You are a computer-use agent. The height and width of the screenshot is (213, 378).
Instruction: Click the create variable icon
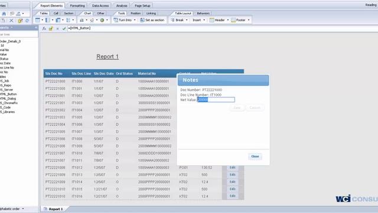coord(51,28)
